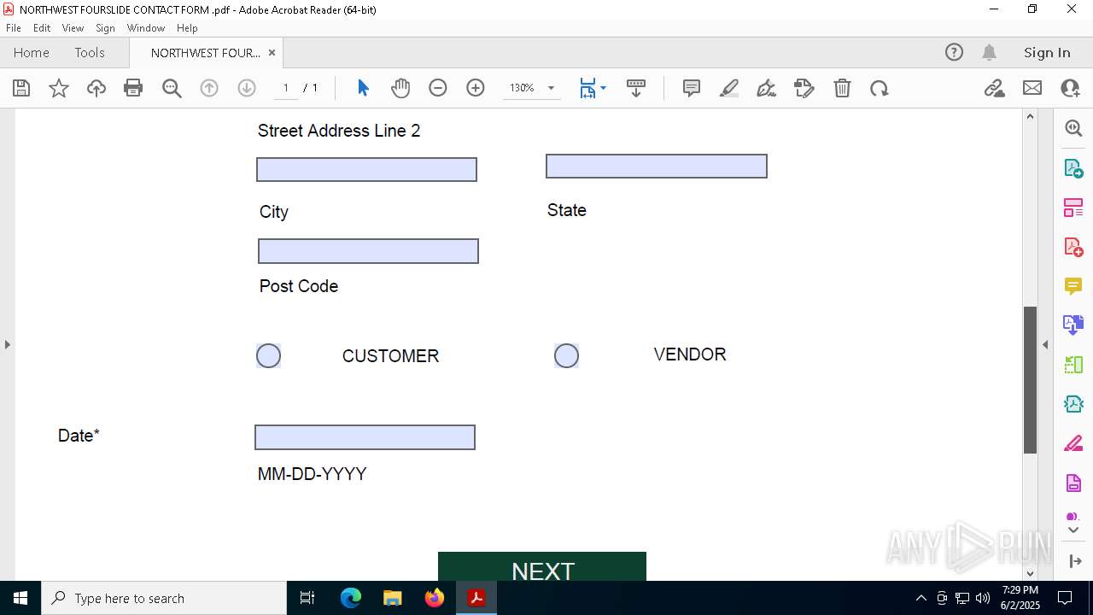This screenshot has width=1093, height=615.
Task: Open the Fit page options tool
Action: (593, 88)
